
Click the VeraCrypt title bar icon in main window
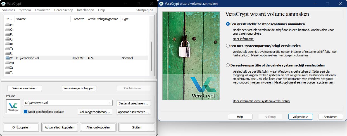tap(3, 4)
